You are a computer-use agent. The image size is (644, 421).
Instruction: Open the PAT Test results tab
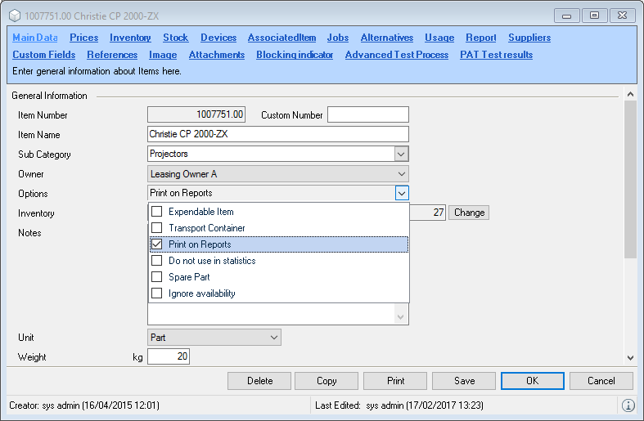coord(496,55)
